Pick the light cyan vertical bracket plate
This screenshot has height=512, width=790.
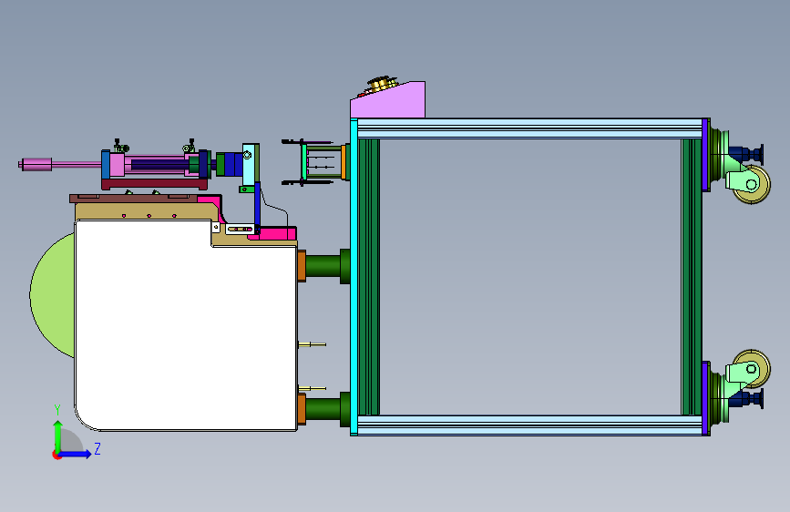click(x=251, y=164)
